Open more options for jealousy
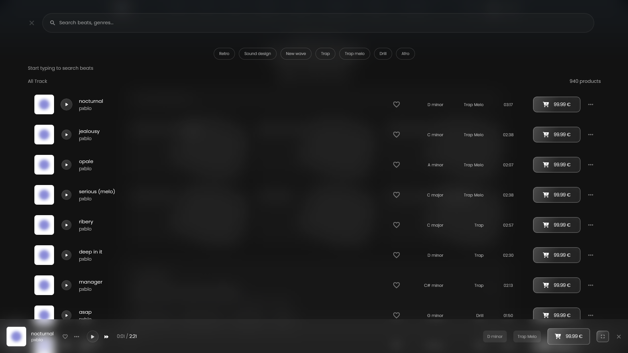Screen dimensions: 628x353 point(591,135)
